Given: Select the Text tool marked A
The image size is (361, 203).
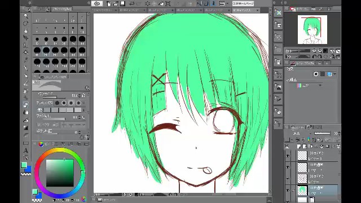Looking at the screenshot, I should 26,151.
